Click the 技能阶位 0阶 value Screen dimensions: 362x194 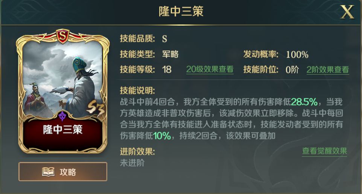pyautogui.click(x=292, y=70)
